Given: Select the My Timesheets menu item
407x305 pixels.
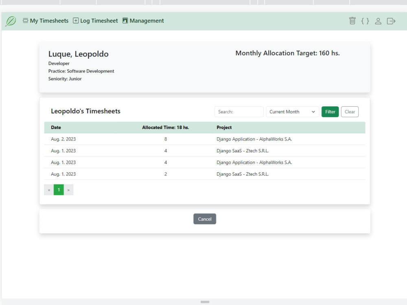Looking at the screenshot, I should click(x=49, y=20).
